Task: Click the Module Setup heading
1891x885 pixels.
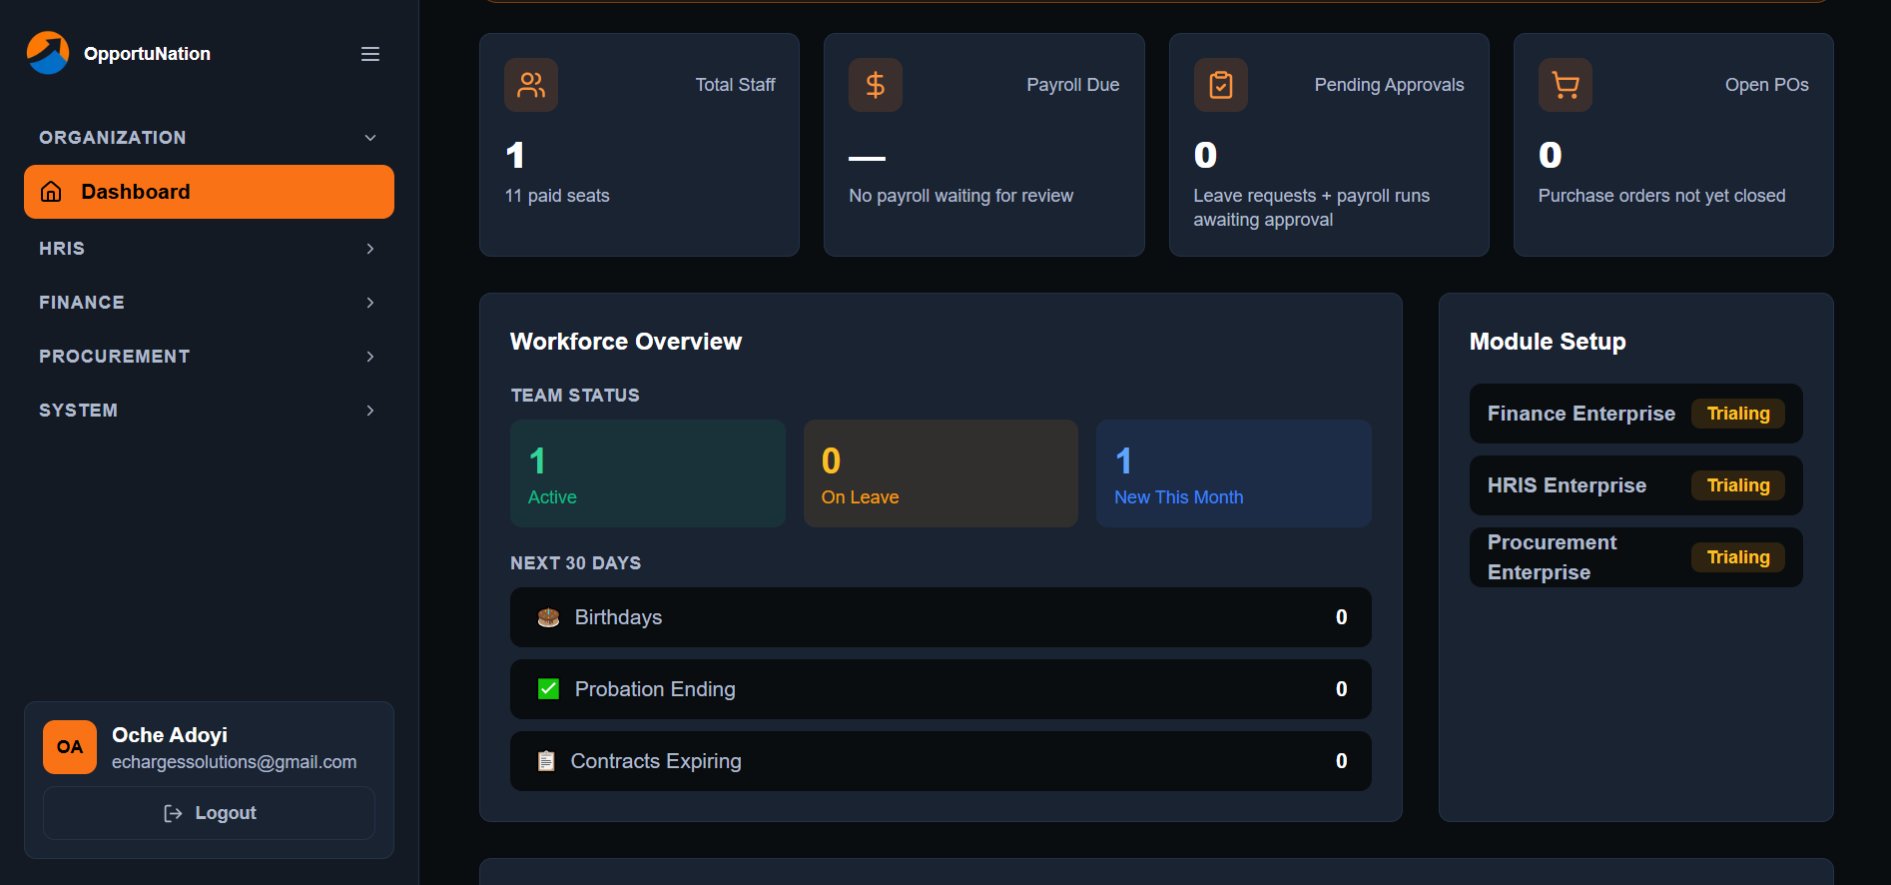Action: (x=1548, y=342)
